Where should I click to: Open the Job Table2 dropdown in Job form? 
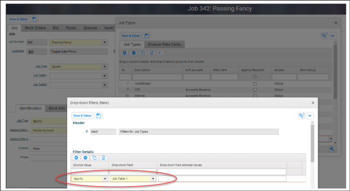[105, 85]
